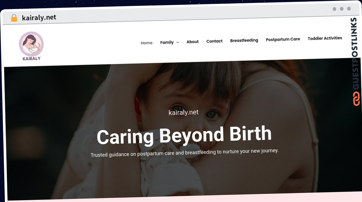Click the first gray window dot
The image size is (362, 202).
pos(335,9)
